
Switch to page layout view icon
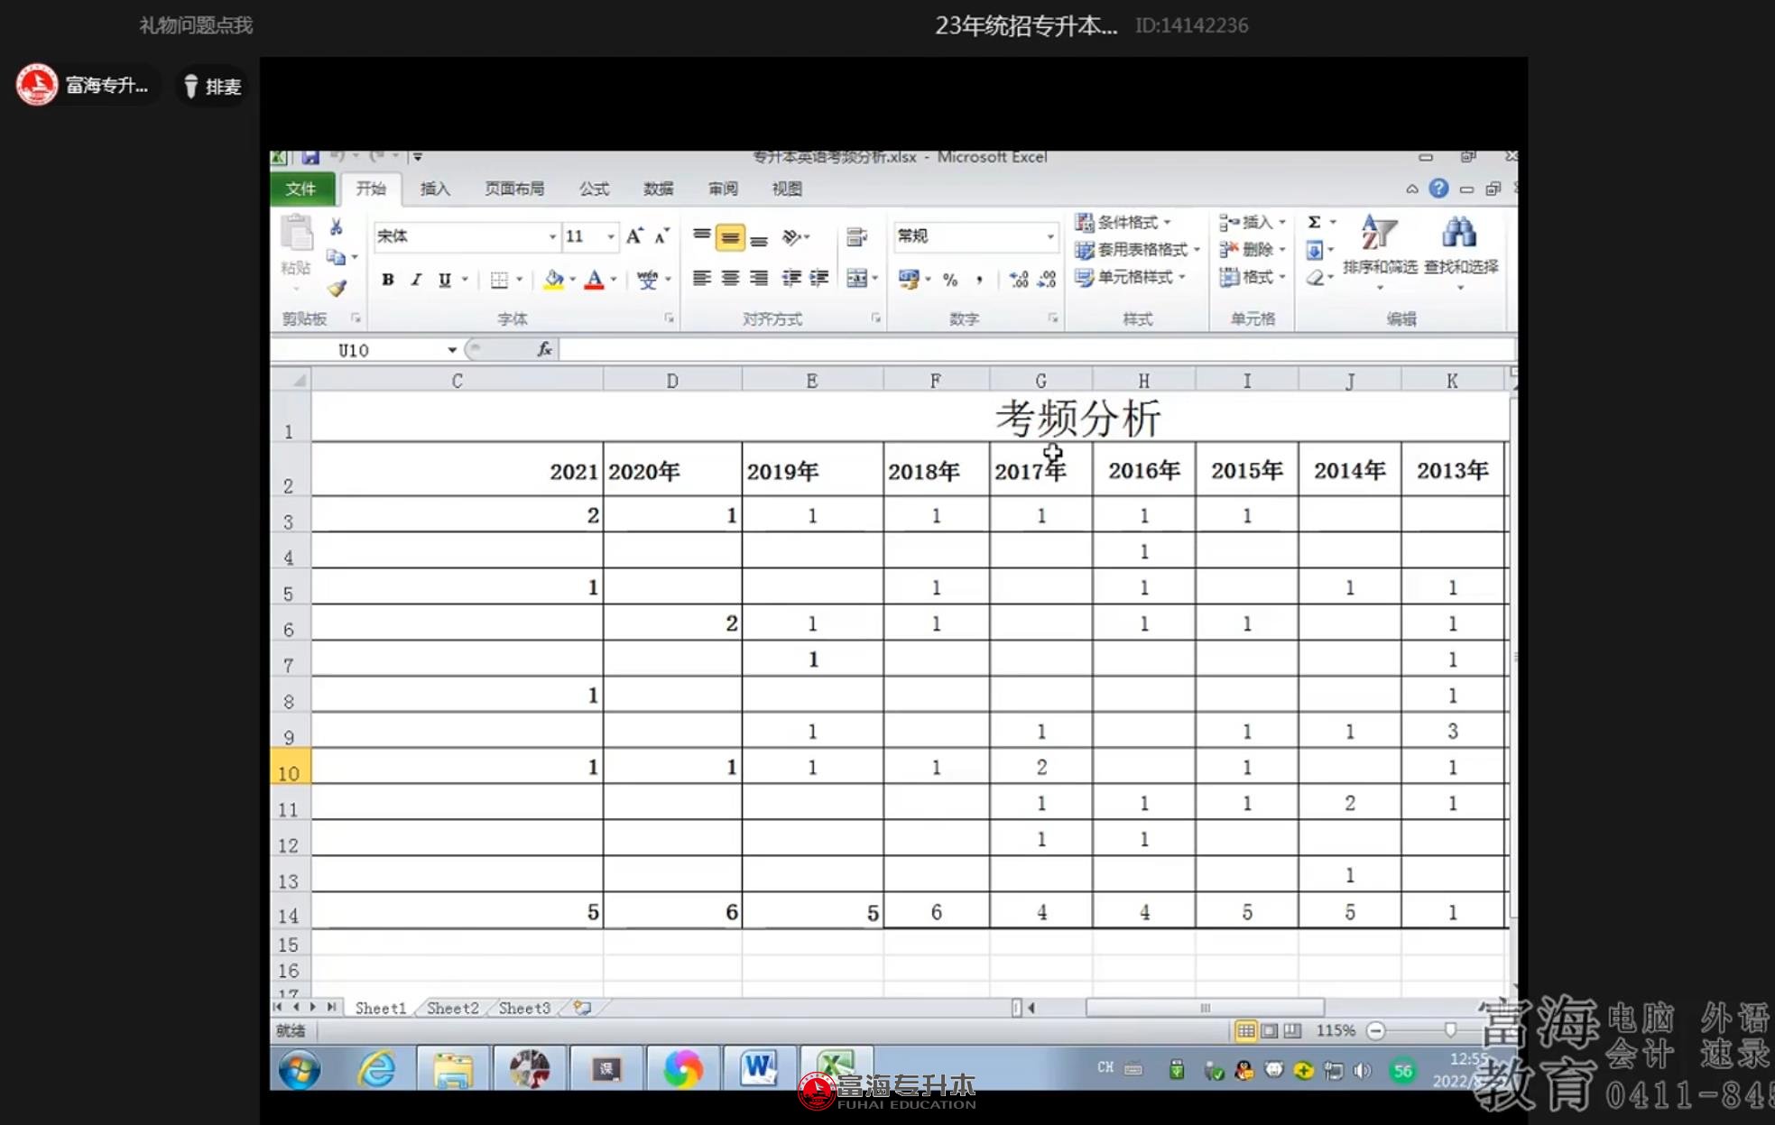click(x=1269, y=1030)
